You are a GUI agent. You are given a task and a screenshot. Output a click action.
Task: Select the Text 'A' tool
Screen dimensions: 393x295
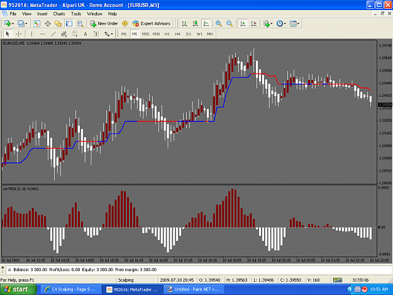coord(86,34)
